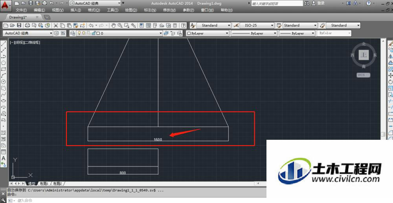Select the Polygon tool
Screen dimensions: 393x203
coord(4,63)
